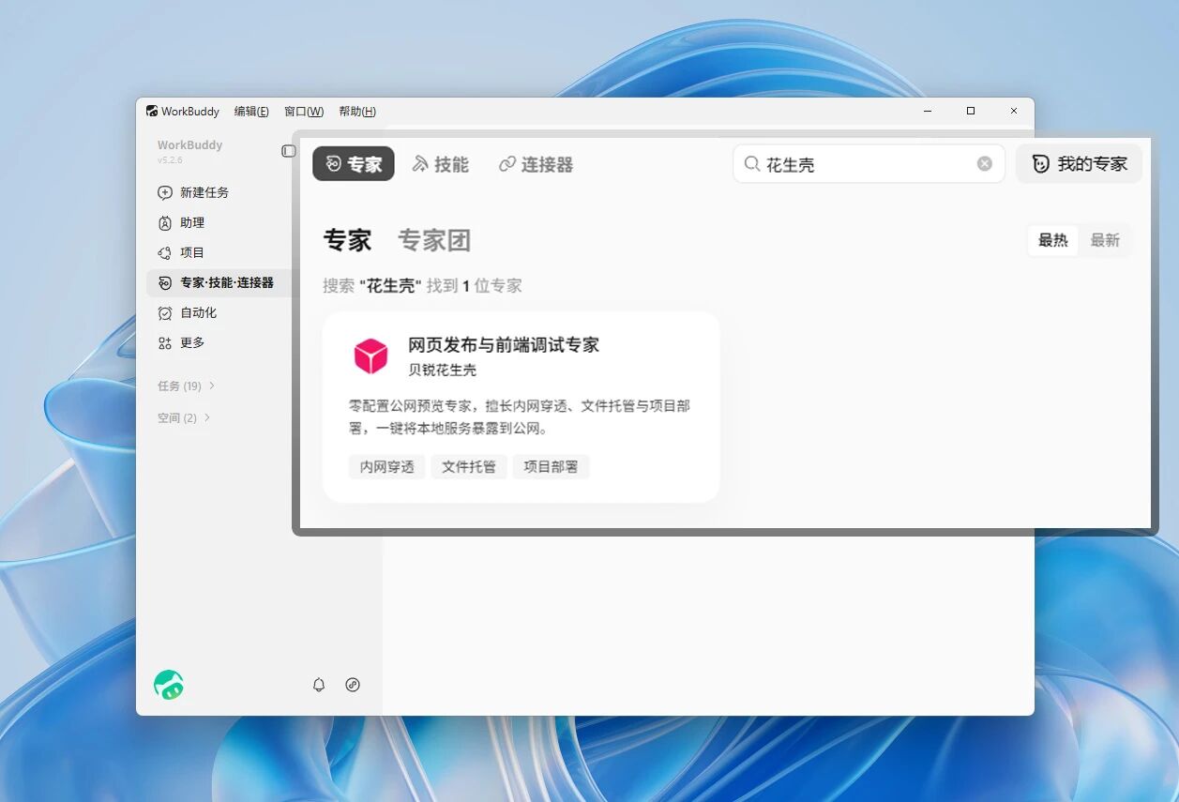Open the 窗口(W) menu
The image size is (1179, 802).
[x=304, y=111]
